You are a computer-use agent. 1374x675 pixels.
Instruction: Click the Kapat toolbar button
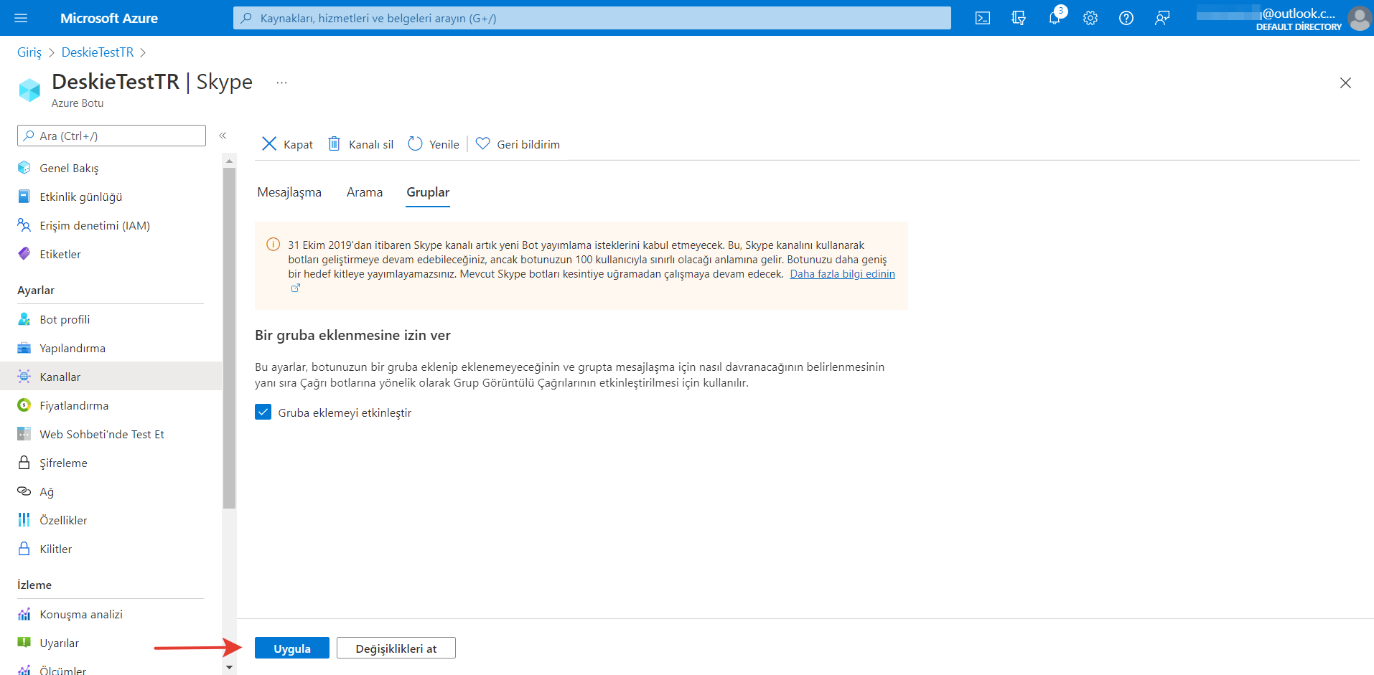(287, 144)
